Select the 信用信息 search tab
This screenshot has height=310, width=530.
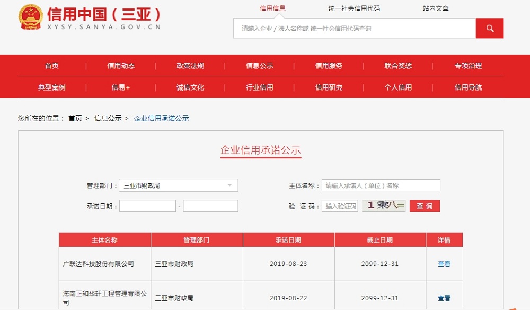coord(272,8)
